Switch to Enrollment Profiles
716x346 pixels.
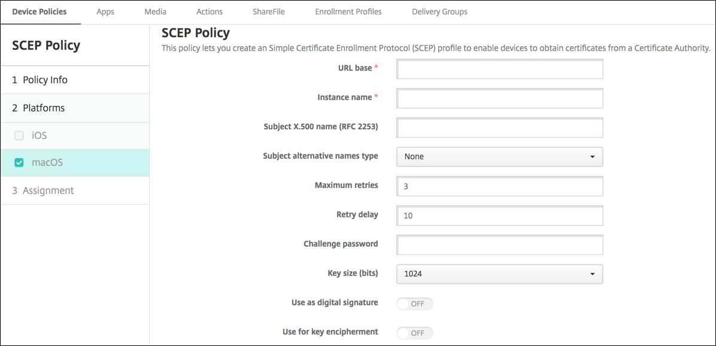348,11
